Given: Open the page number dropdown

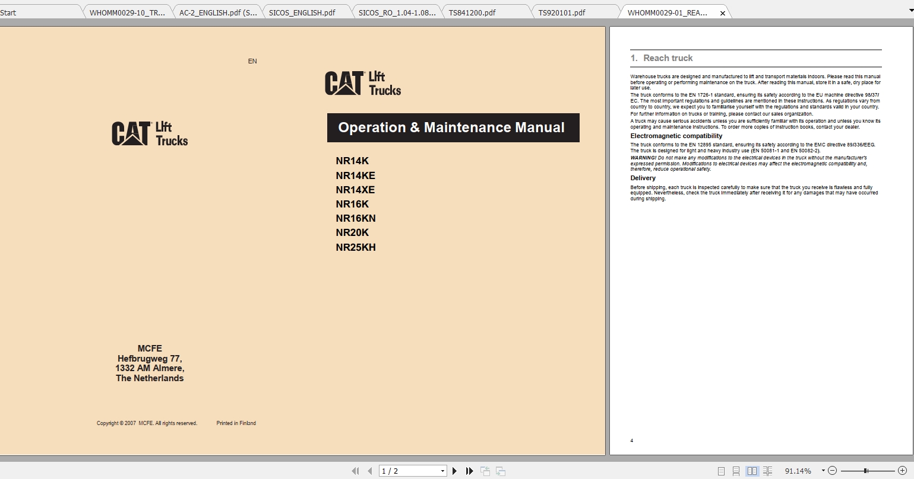Looking at the screenshot, I should tap(442, 471).
